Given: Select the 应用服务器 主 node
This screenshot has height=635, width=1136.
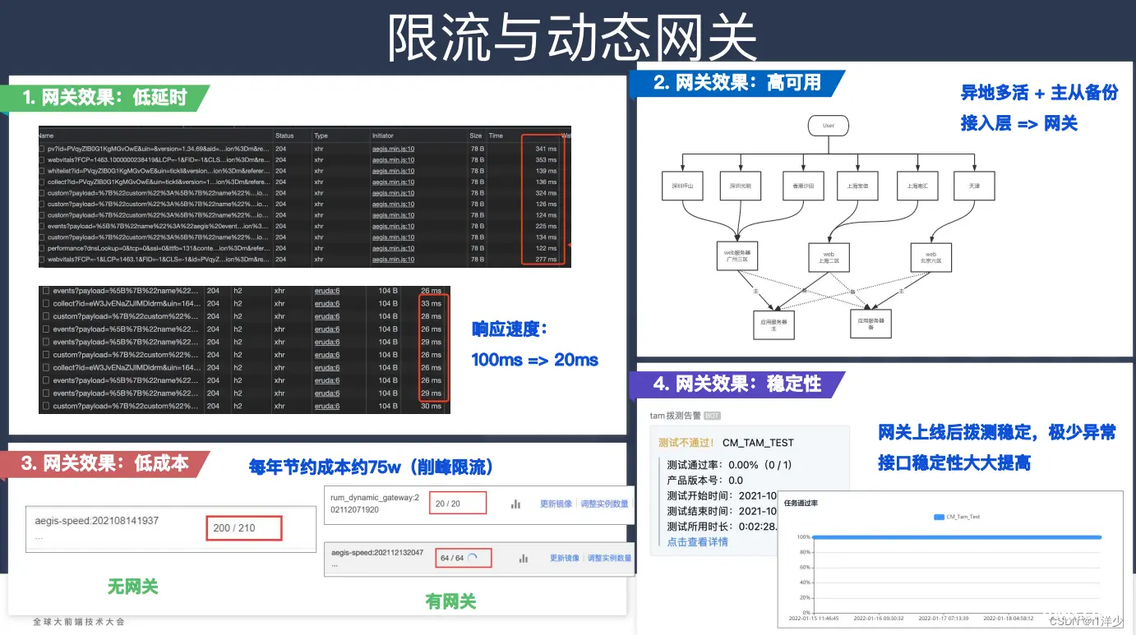Looking at the screenshot, I should [774, 323].
